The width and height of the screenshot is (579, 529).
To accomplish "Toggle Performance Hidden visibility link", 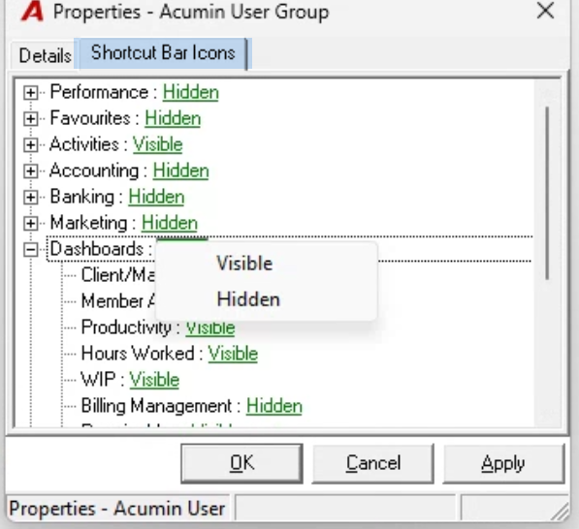I will [191, 92].
